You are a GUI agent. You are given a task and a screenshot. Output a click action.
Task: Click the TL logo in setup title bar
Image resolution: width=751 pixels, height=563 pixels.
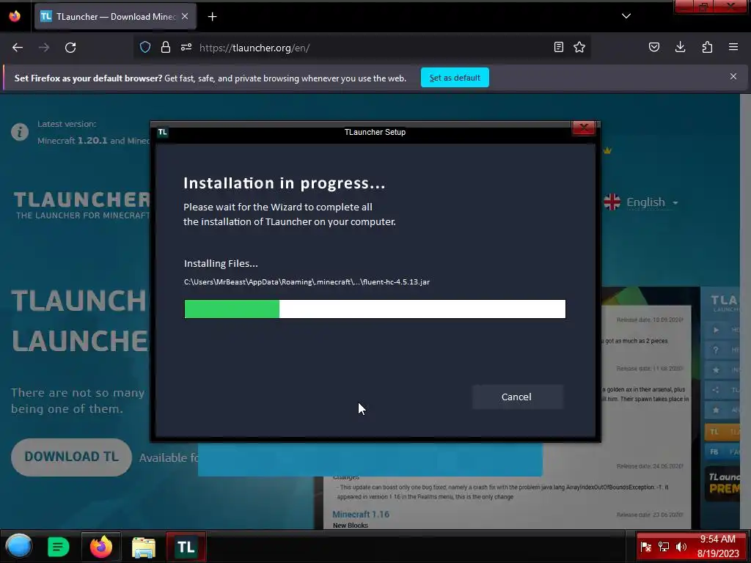(162, 132)
